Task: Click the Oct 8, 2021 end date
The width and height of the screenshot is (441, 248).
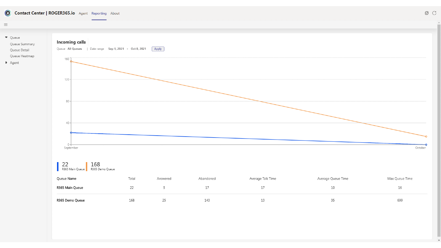Action: tap(138, 49)
